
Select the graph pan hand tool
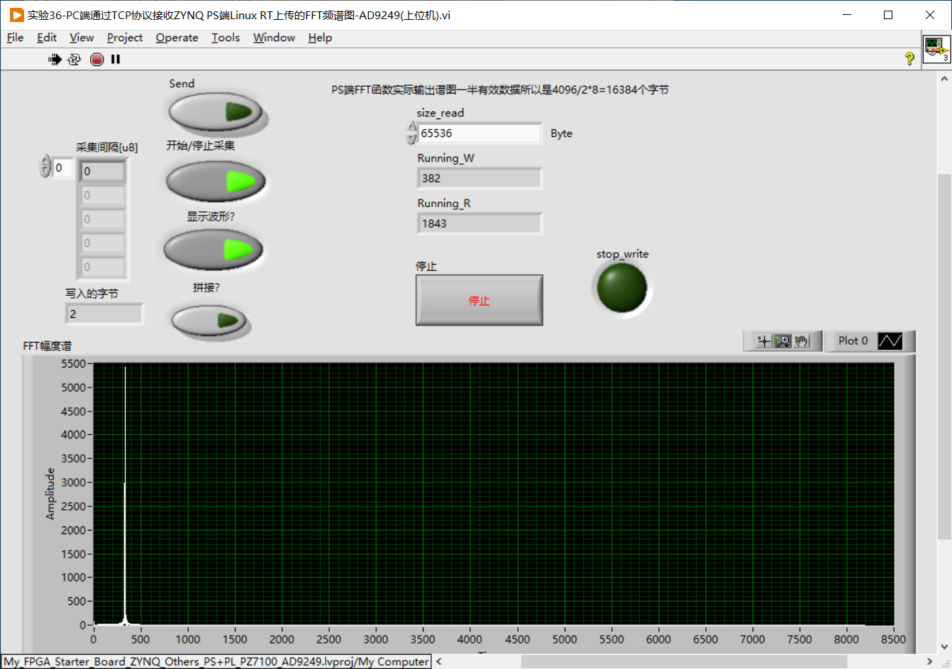[802, 341]
